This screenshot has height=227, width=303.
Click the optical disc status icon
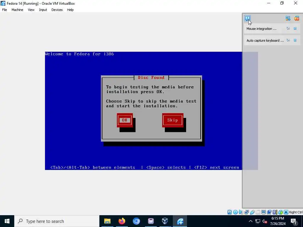pyautogui.click(x=235, y=212)
